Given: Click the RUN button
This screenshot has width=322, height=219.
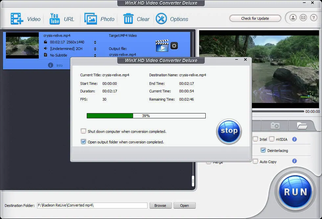Looking at the screenshot, I should [295, 191].
